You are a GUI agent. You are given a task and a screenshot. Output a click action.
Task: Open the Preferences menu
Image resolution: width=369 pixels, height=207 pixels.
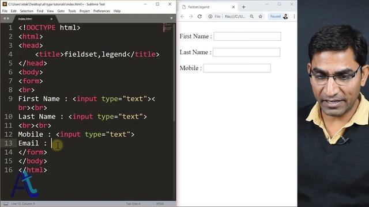pos(101,11)
